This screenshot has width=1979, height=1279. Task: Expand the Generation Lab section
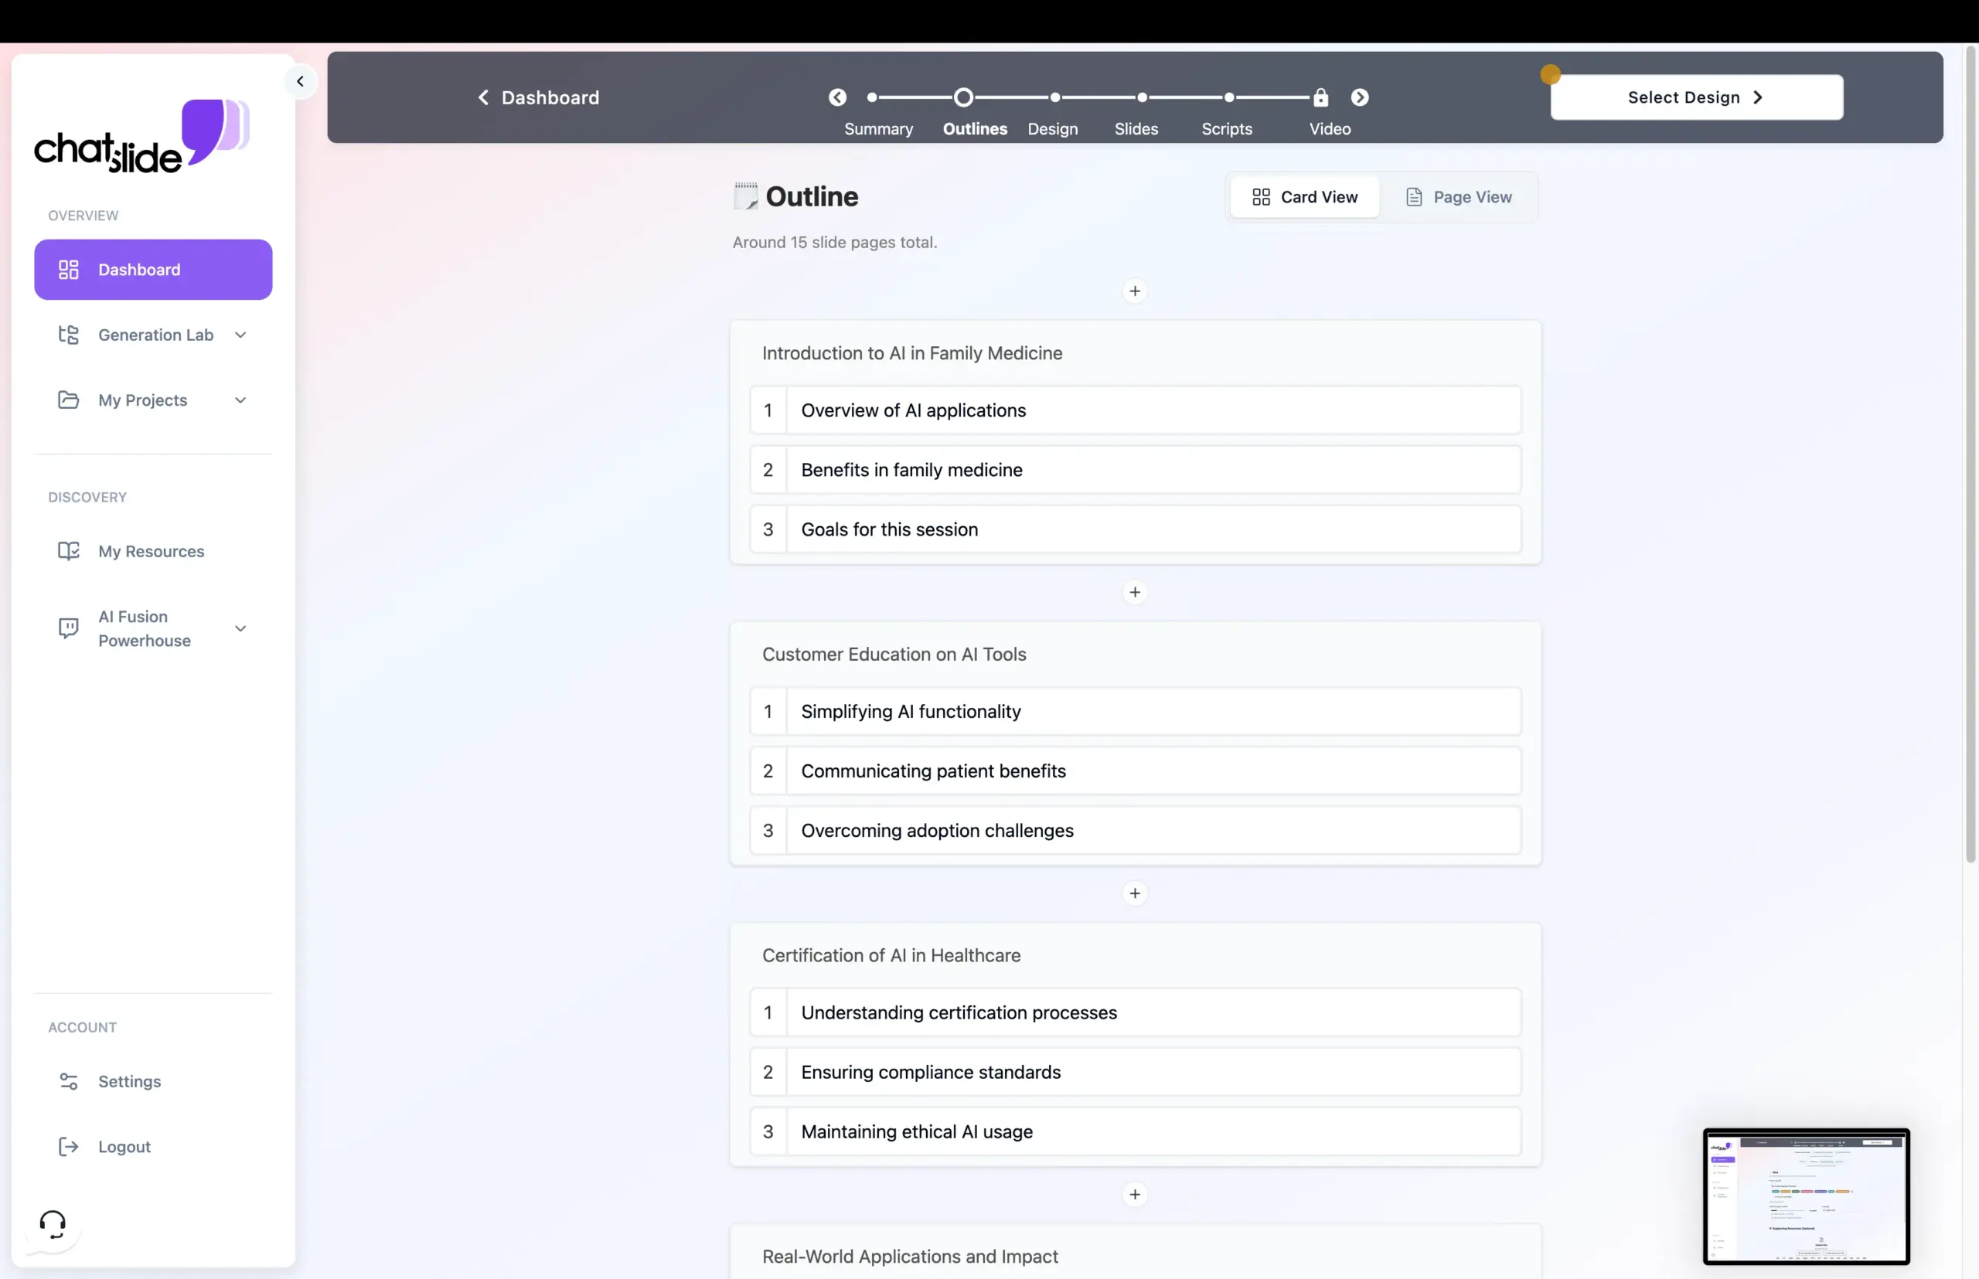(x=240, y=335)
